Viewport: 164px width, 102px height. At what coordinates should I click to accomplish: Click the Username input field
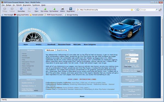click(x=132, y=55)
